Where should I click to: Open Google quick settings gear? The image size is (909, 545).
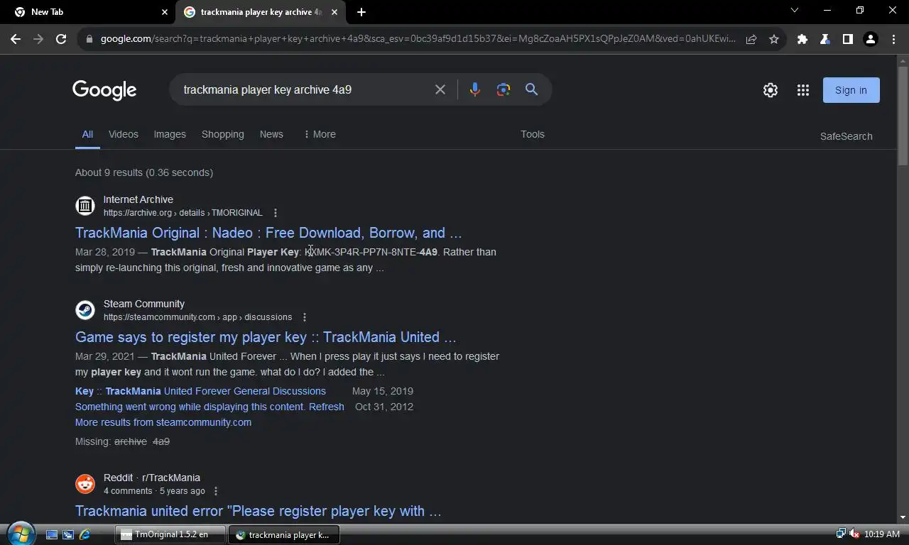tap(771, 90)
